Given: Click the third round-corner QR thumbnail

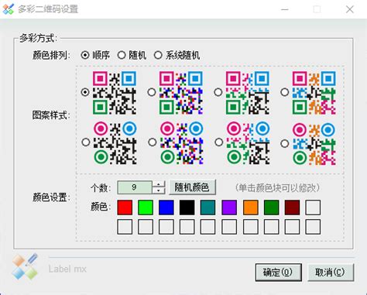Looking at the screenshot, I should [248, 143].
